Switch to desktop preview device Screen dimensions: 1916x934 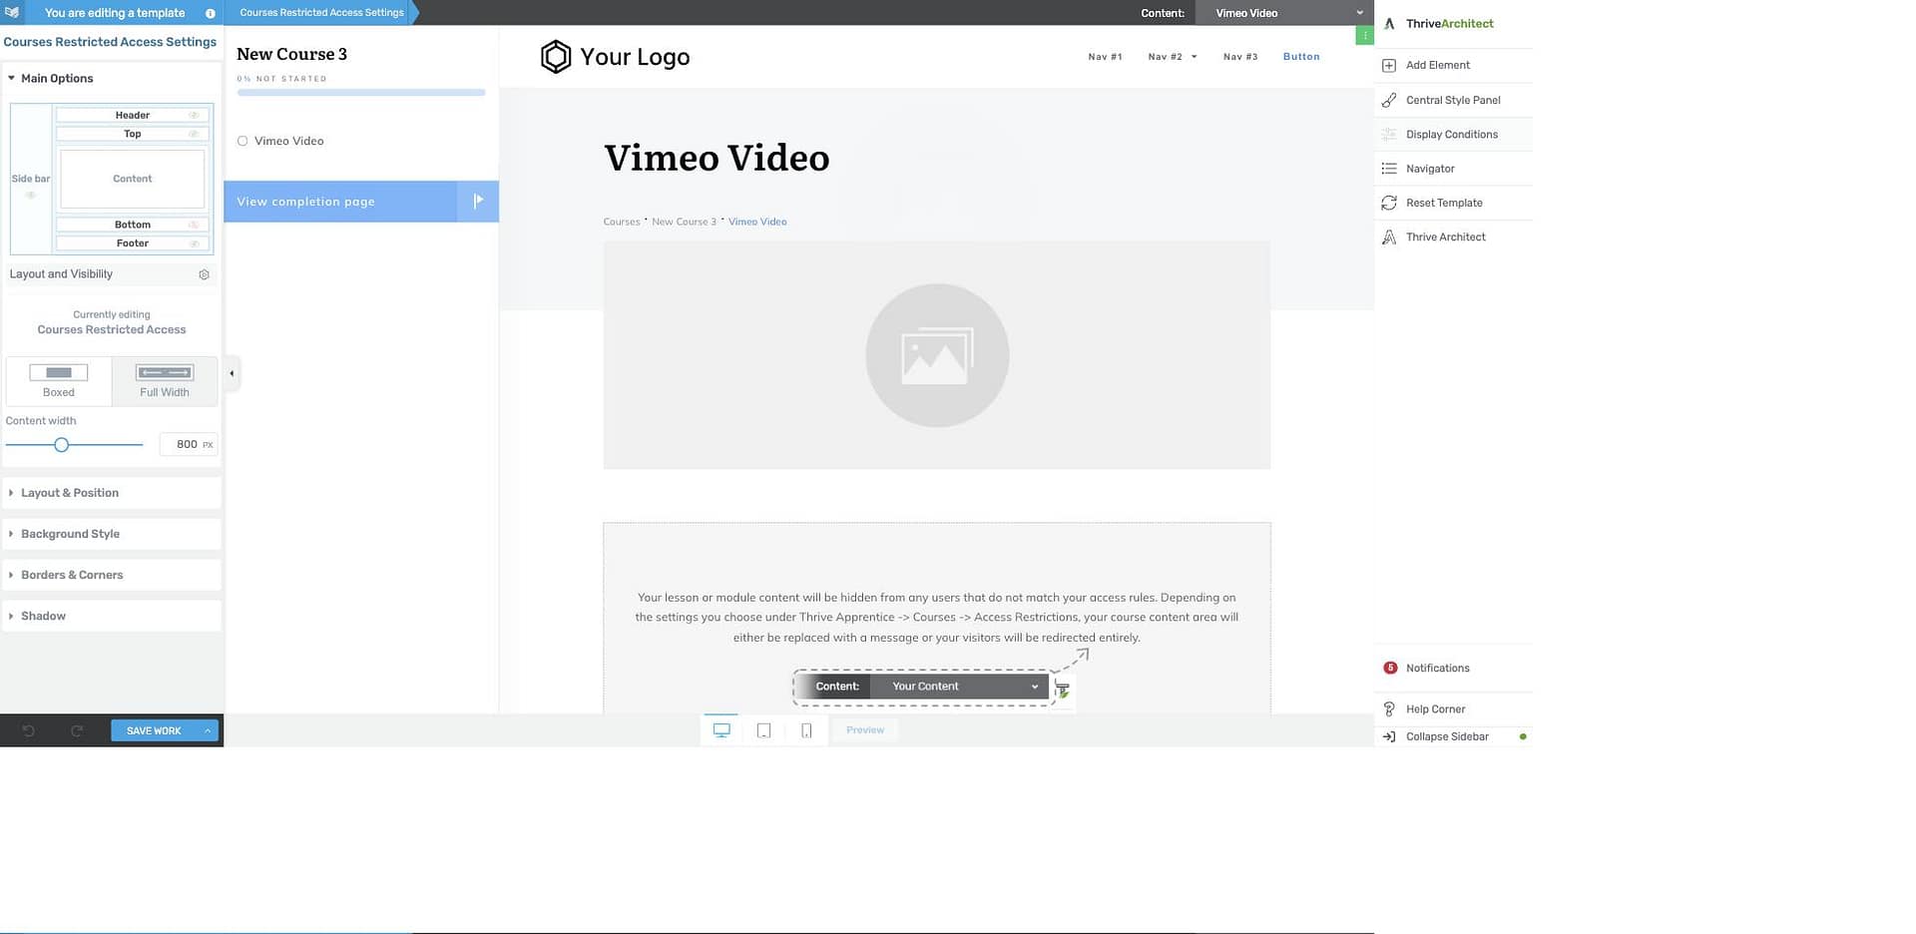(721, 730)
